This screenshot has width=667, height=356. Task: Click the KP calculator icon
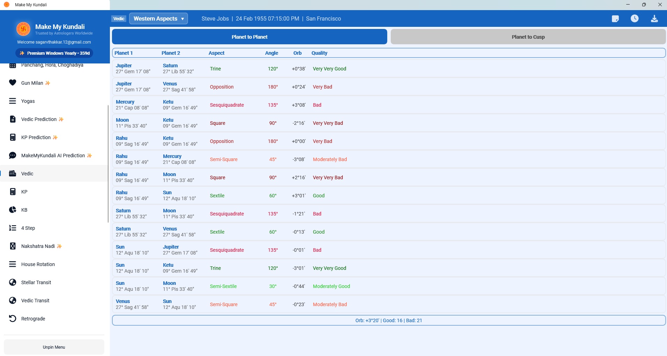[x=13, y=192]
